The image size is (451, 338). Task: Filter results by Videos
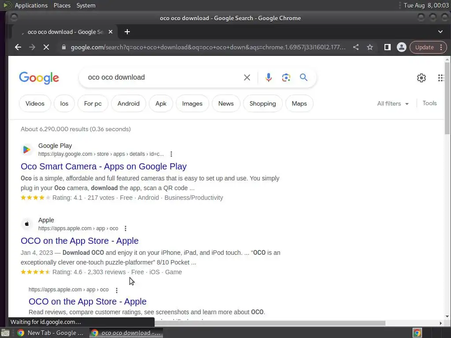(x=35, y=103)
